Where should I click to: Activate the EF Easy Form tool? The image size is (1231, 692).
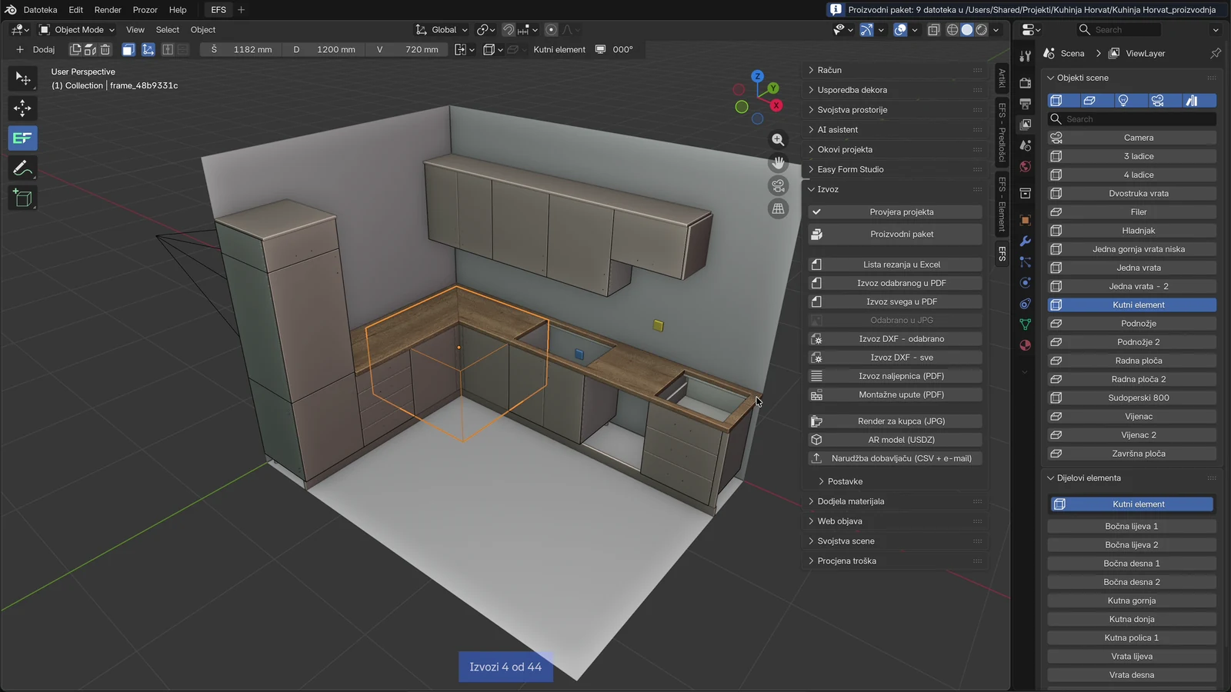coord(22,138)
